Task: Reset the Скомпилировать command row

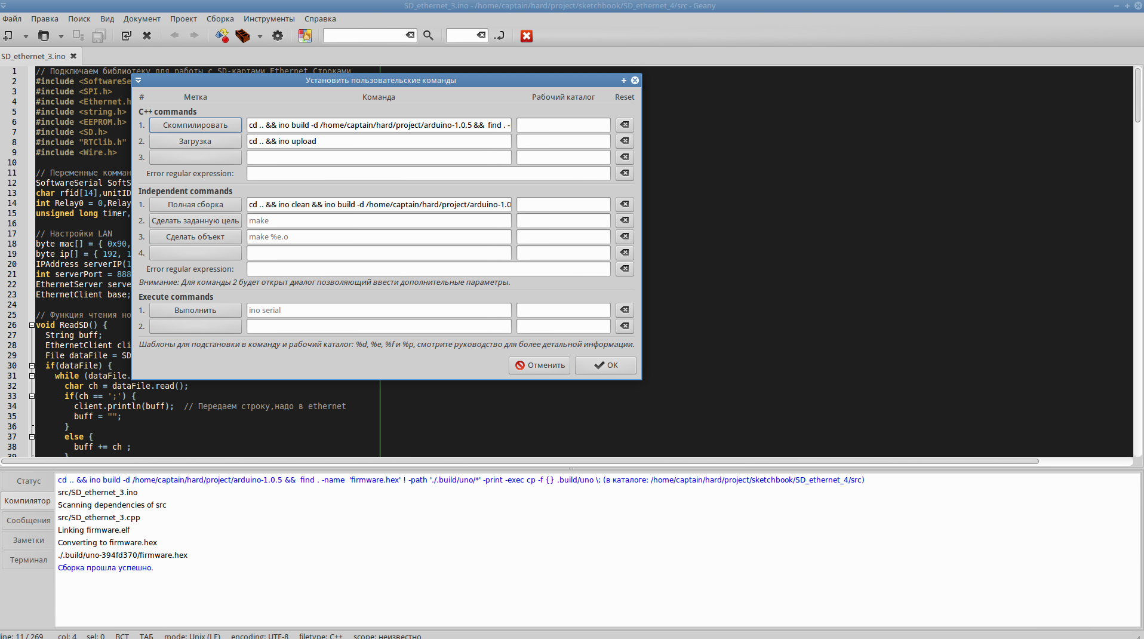Action: (x=625, y=125)
